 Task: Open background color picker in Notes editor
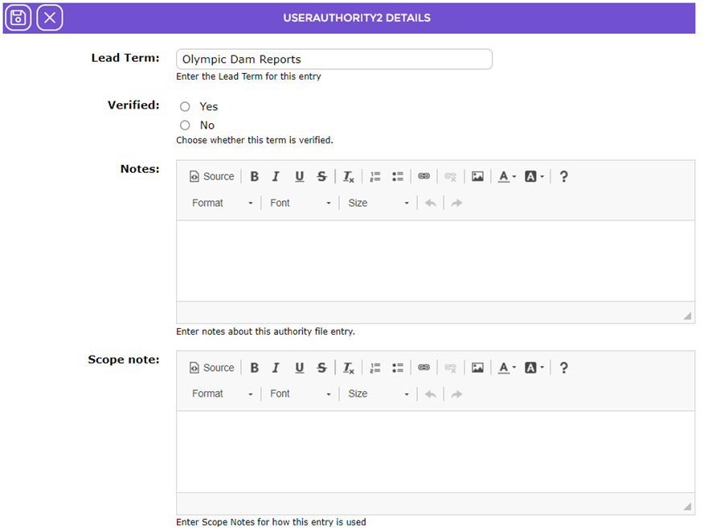pyautogui.click(x=534, y=177)
